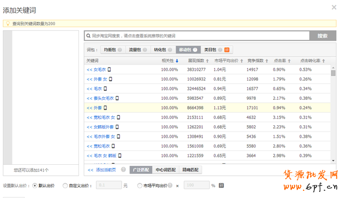Click the magnifier icon in search box
Viewport: 343px width, 198px height.
(88, 36)
